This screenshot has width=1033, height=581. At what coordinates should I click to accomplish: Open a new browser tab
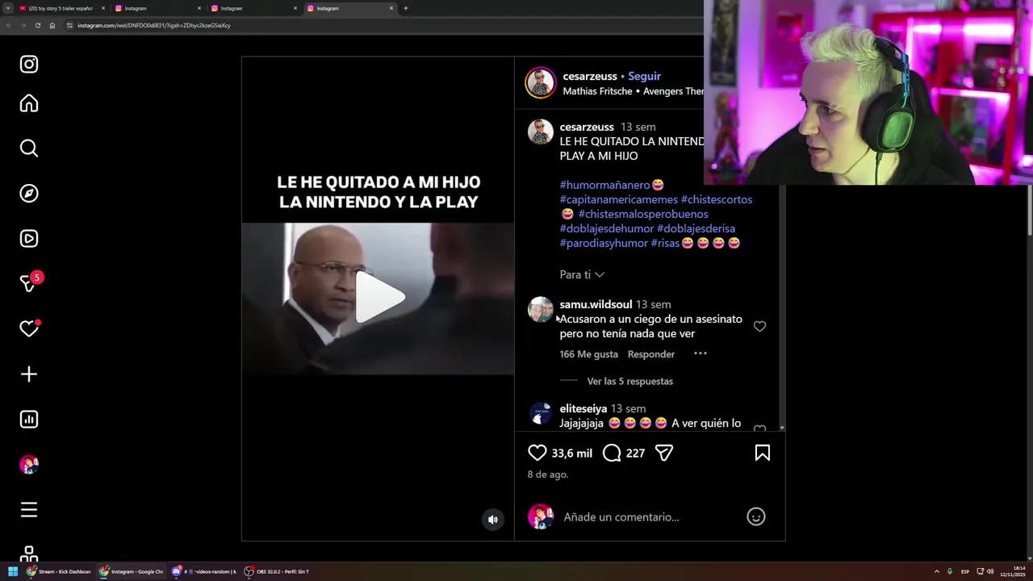tap(405, 8)
